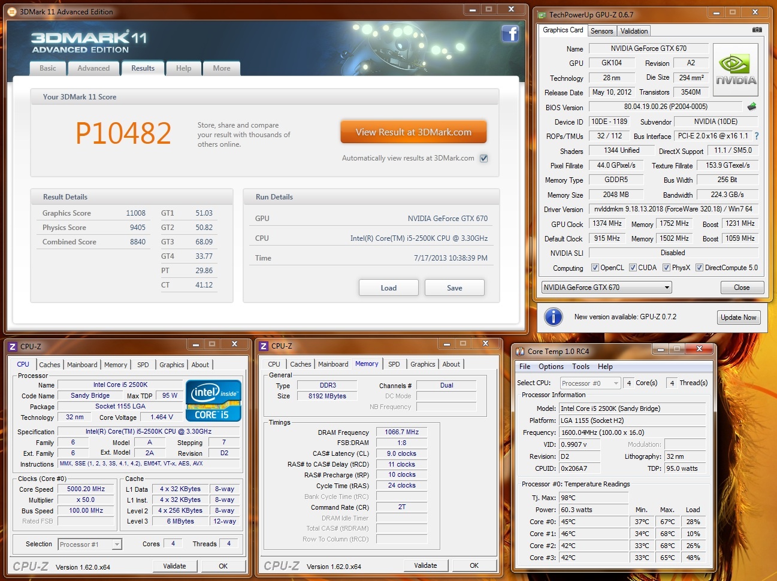Viewport: 777px width, 581px height.
Task: Switch to the CPU tab in the CPU-Z memory window
Action: [274, 364]
